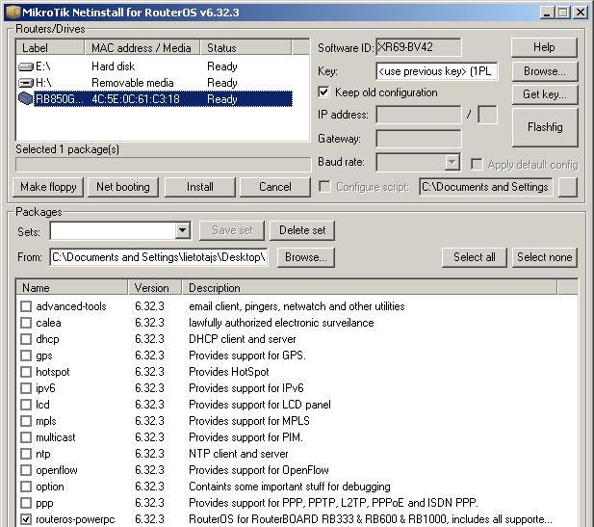The height and width of the screenshot is (527, 594).
Task: Toggle Keep old configuration checkbox
Action: [323, 92]
